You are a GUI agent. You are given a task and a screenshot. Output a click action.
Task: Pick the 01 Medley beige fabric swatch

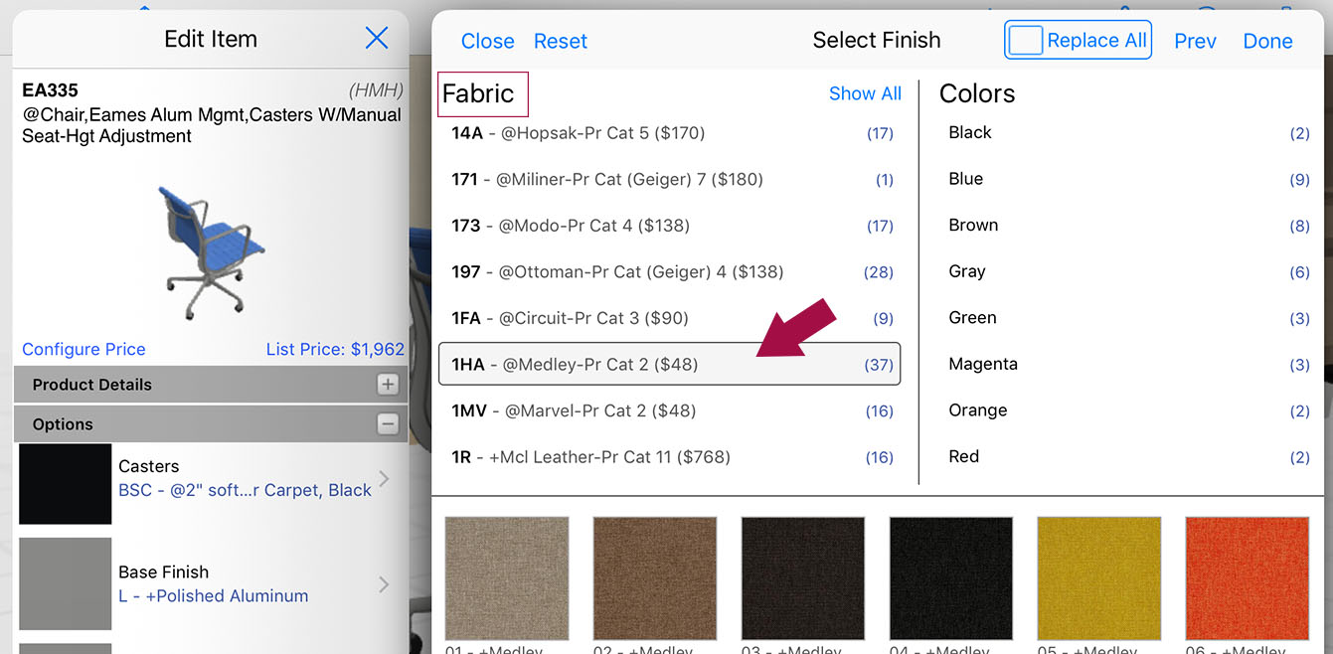507,578
